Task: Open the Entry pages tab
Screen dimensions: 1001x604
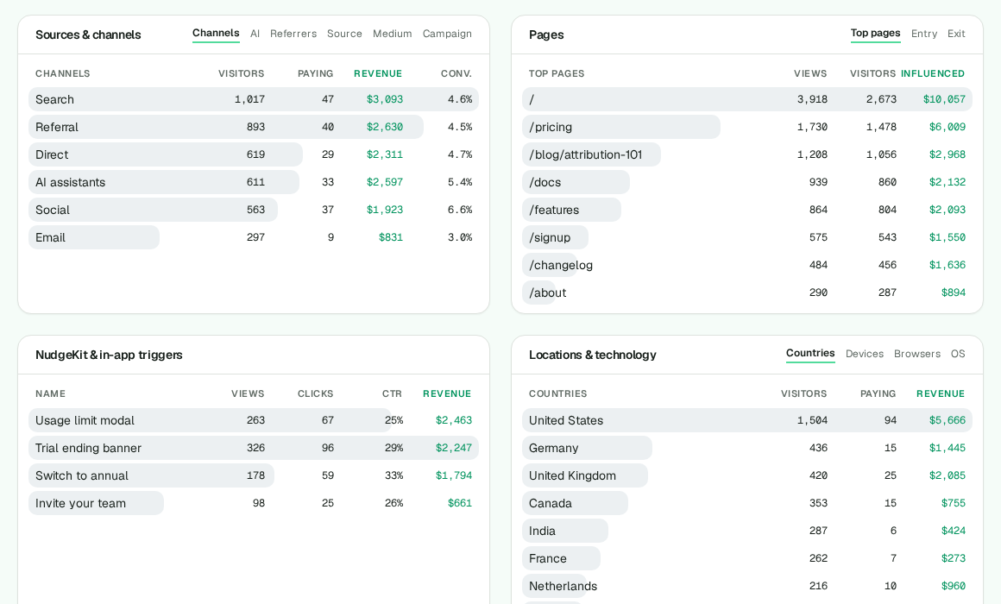Action: [x=923, y=34]
